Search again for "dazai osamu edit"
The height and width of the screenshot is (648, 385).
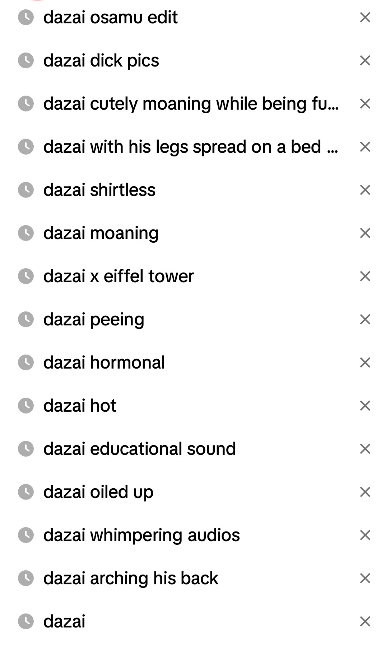[110, 17]
